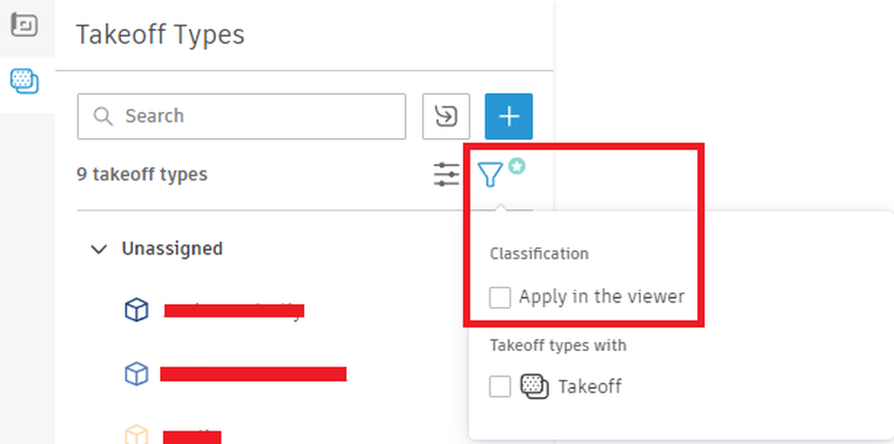Click the magnifier icon in Search box
894x444 pixels.
[x=103, y=116]
